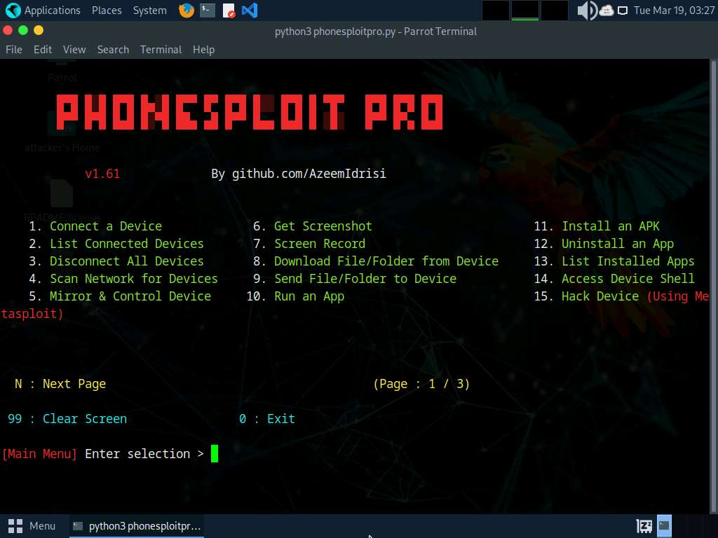Click the green window button
The image size is (718, 538).
pos(23,30)
